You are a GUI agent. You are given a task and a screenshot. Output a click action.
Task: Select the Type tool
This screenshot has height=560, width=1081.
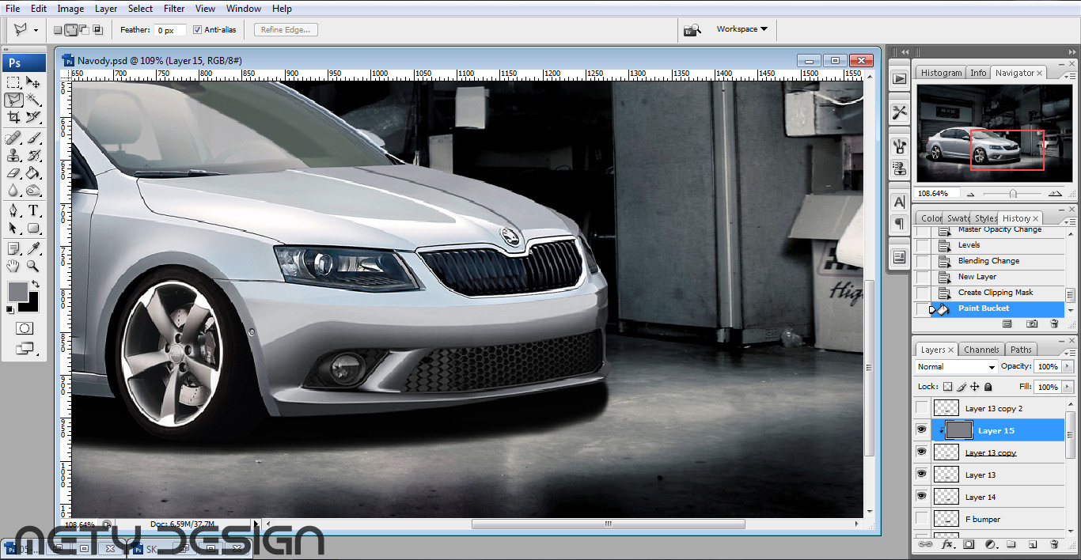(x=33, y=211)
